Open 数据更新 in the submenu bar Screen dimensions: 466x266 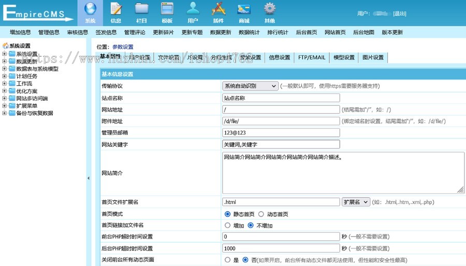221,32
